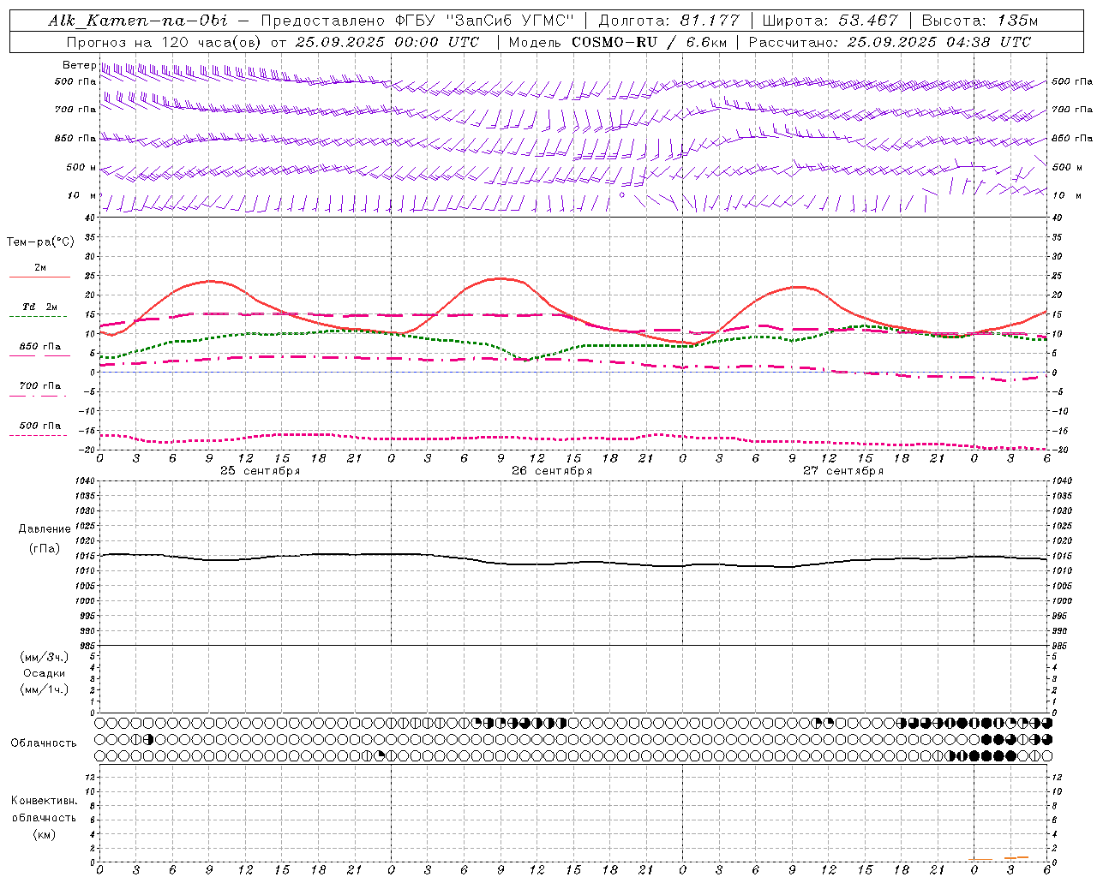Click the (км) unit label

tap(44, 834)
